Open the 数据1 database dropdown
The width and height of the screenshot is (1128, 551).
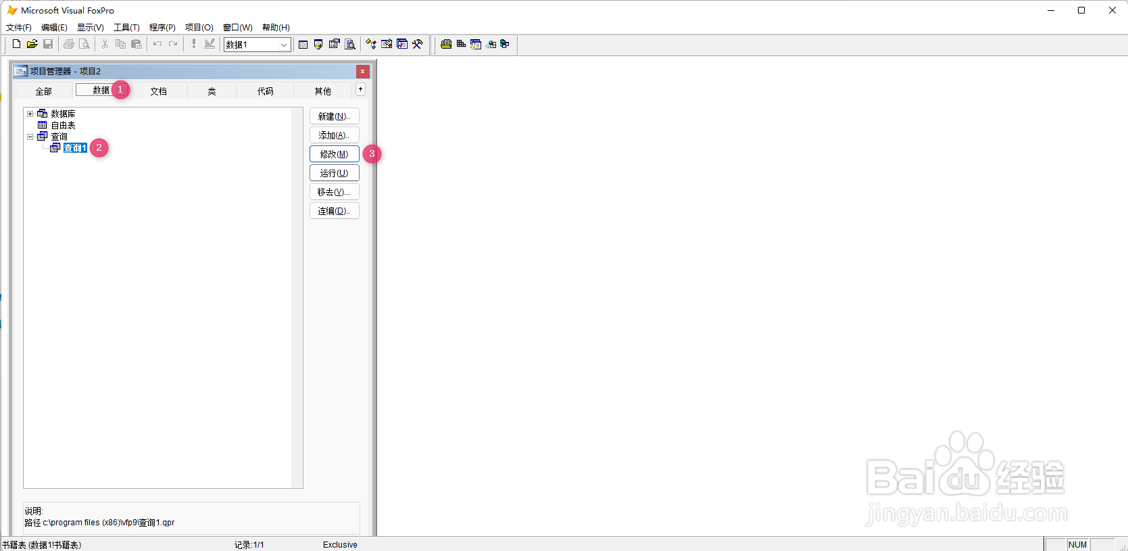284,45
